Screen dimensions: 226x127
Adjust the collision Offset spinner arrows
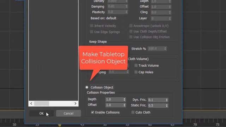coord(124,105)
